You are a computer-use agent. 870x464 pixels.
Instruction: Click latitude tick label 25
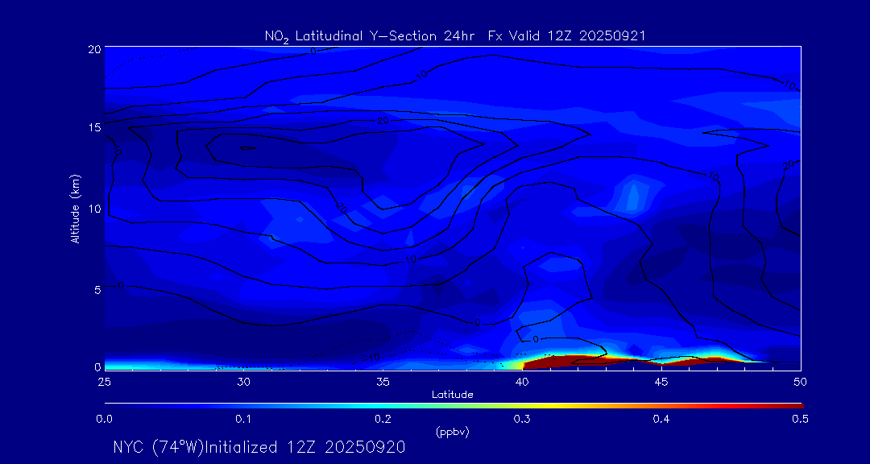[104, 381]
